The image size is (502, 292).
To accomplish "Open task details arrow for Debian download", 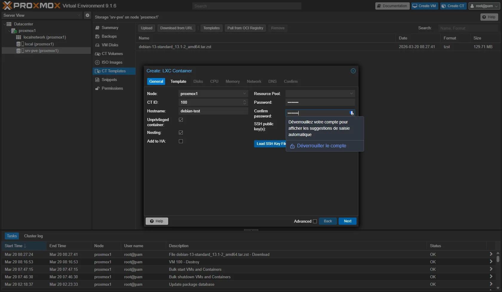I will tap(491, 254).
